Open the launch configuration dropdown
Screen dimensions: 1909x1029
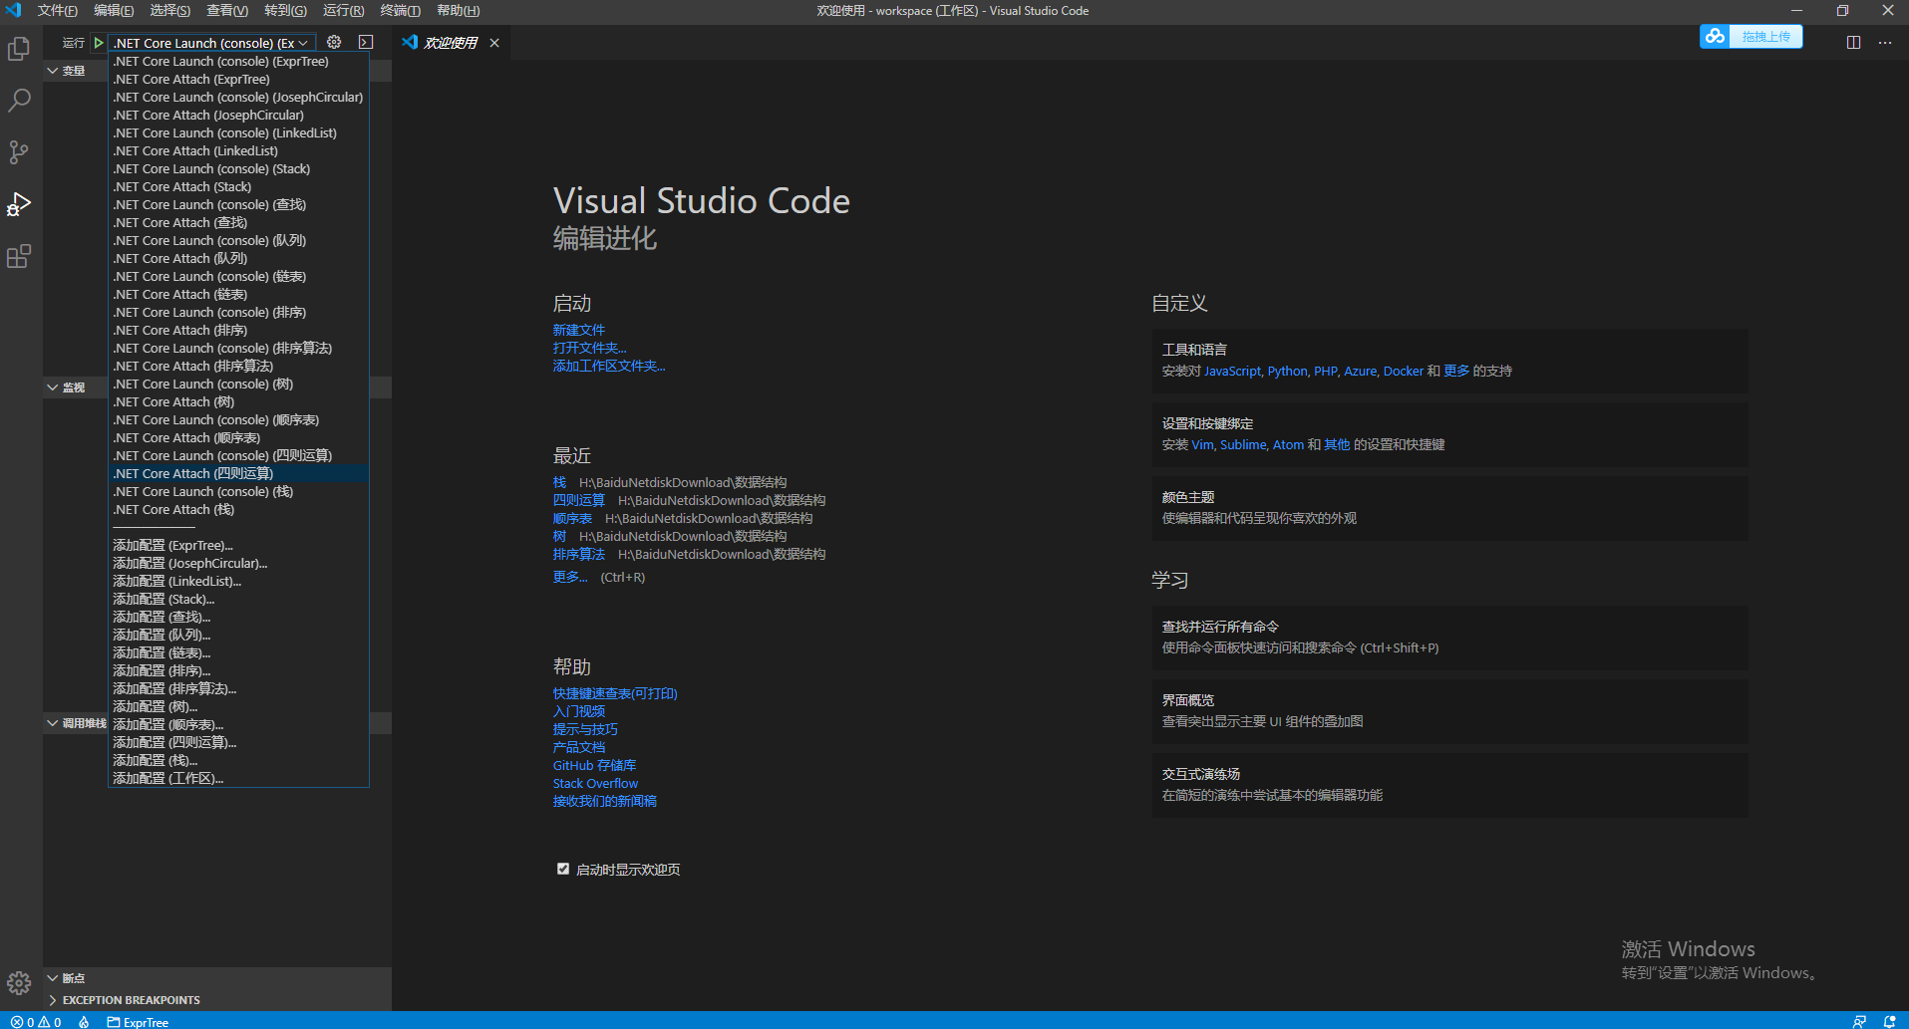(211, 43)
